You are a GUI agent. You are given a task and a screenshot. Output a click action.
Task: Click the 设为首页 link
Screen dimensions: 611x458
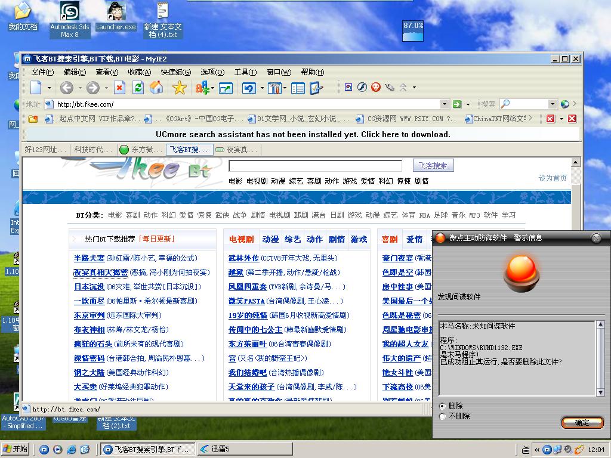tap(553, 178)
